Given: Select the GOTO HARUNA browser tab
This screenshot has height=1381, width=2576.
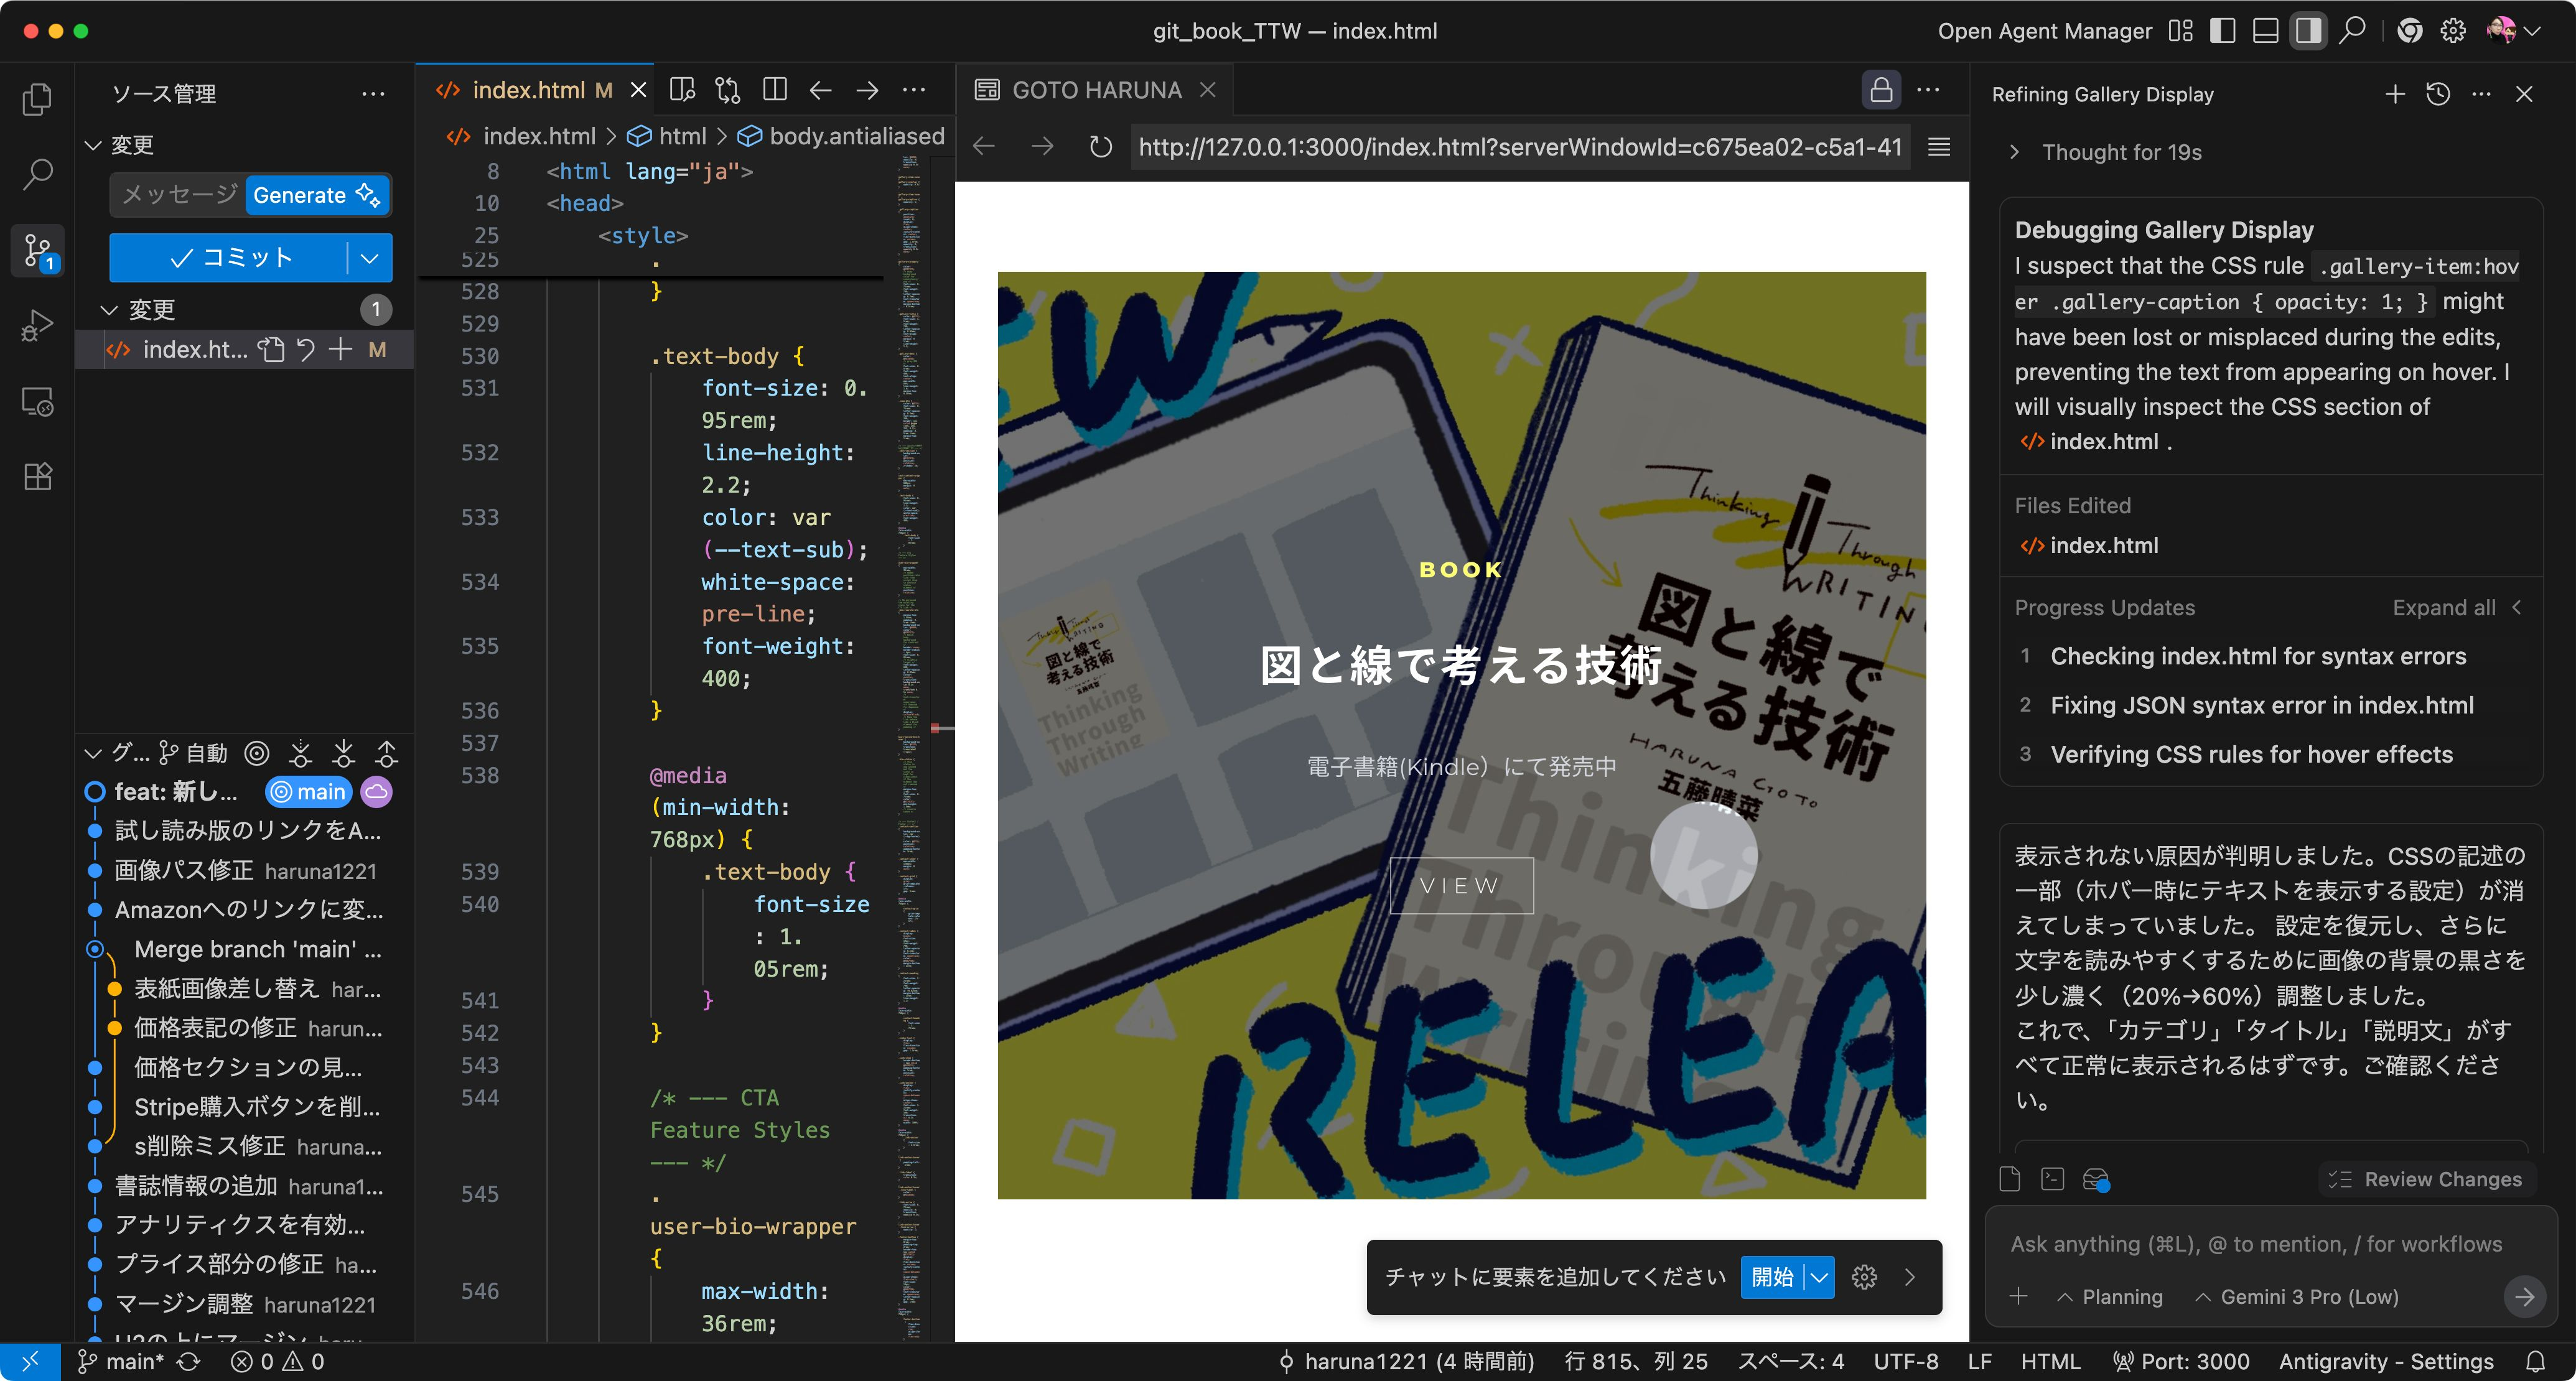Looking at the screenshot, I should [1095, 90].
